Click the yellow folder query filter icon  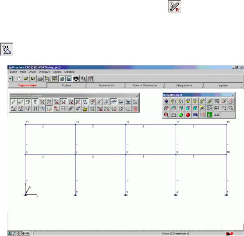[85, 109]
